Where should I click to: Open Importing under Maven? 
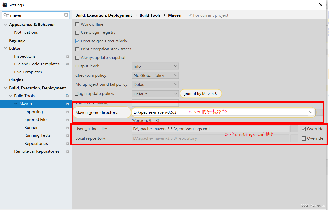click(34, 112)
